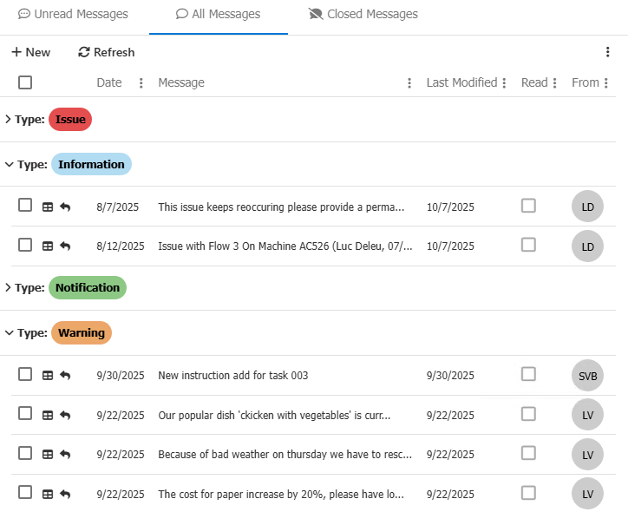Open 'New instruction add for task 003' message

click(233, 376)
